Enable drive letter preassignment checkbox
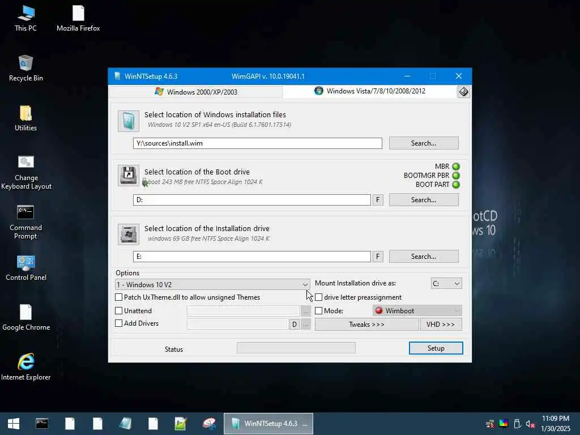Viewport: 580px width, 435px height. click(318, 297)
